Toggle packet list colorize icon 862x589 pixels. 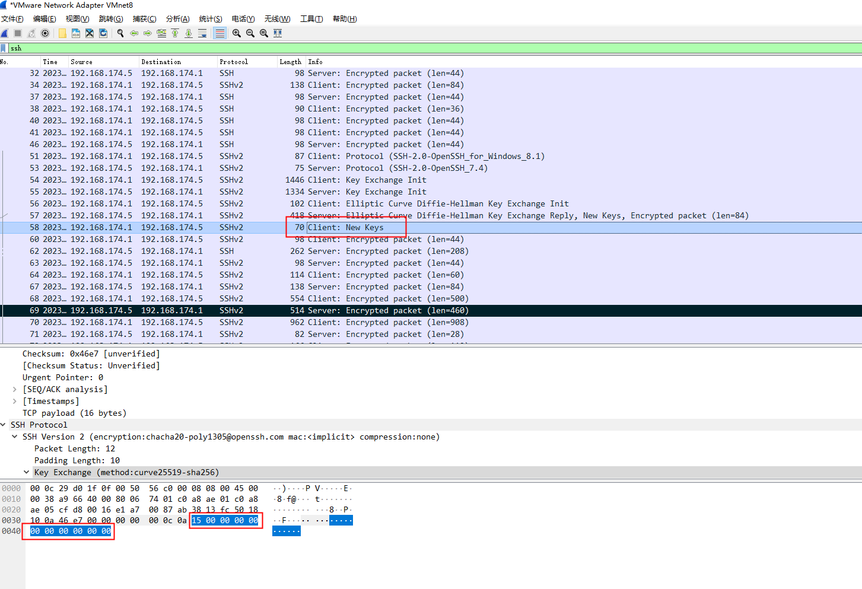point(220,33)
